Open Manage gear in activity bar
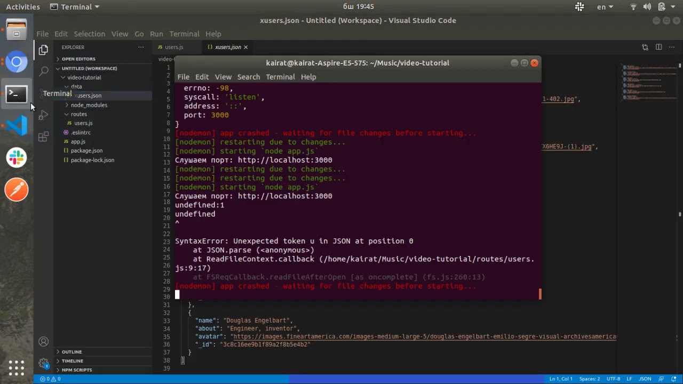Viewport: 683px width, 384px height. pos(44,363)
